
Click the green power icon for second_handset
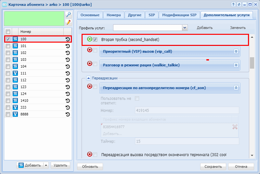[89, 39]
